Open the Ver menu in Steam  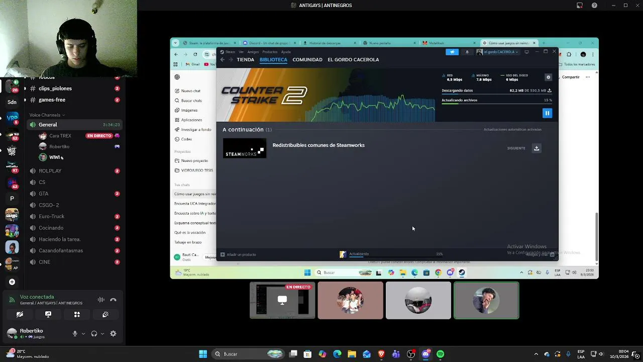(x=241, y=52)
